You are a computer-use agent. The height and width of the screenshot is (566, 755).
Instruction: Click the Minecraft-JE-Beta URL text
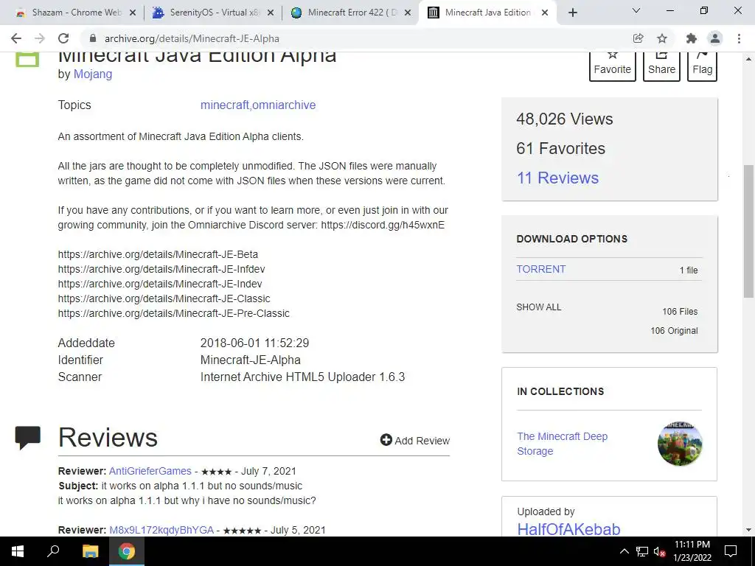click(158, 254)
